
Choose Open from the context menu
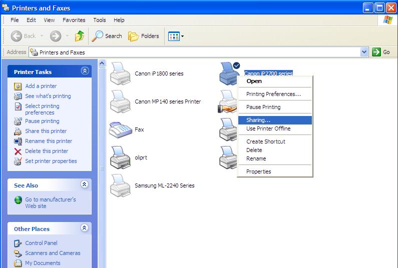[x=275, y=81]
